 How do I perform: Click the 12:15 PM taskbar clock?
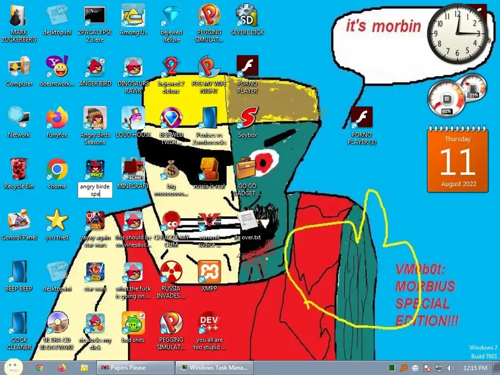tap(475, 368)
